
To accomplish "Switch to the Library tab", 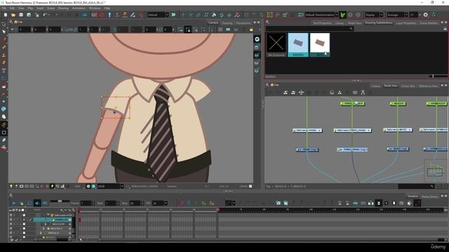I will pyautogui.click(x=340, y=23).
